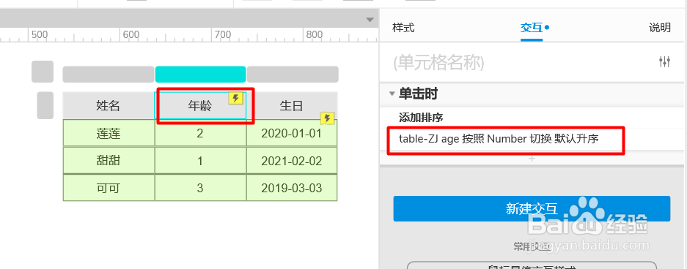Image resolution: width=687 pixels, height=269 pixels.
Task: Edit the table-ZJ age sort action
Action: click(x=499, y=139)
